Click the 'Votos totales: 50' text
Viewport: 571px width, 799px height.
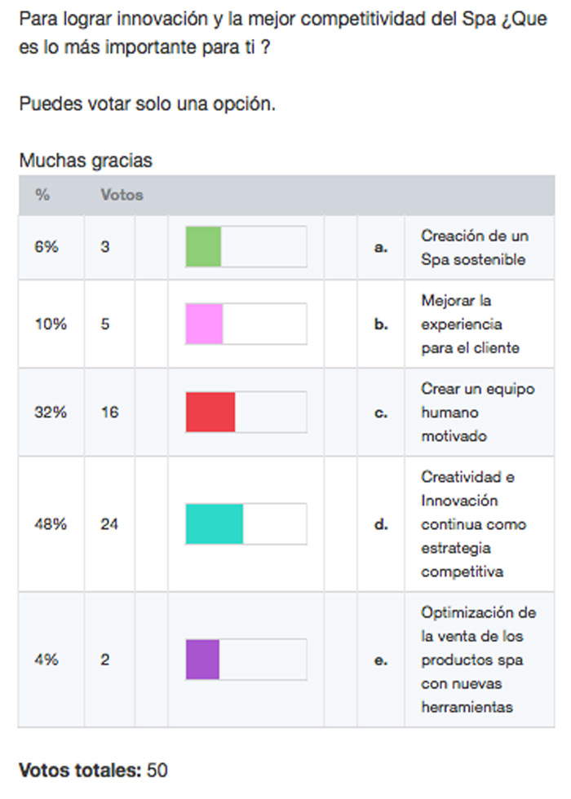click(93, 770)
